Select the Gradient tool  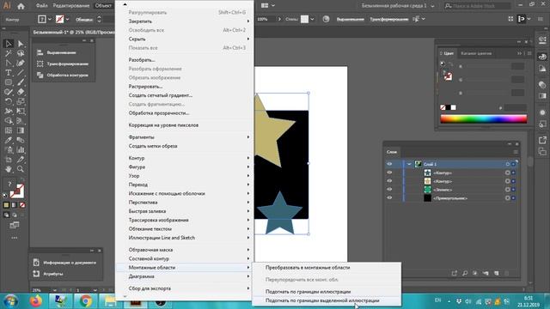point(21,130)
